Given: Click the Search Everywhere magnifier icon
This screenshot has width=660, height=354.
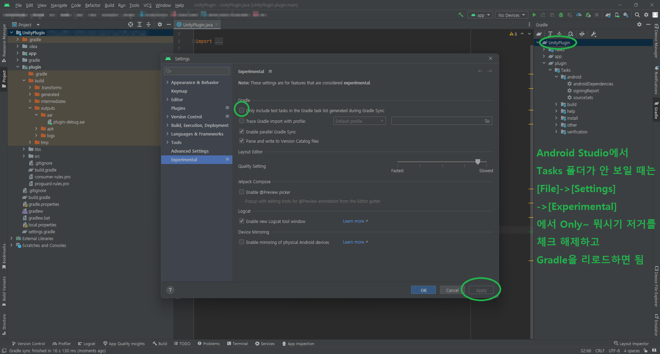Looking at the screenshot, I should click(637, 15).
